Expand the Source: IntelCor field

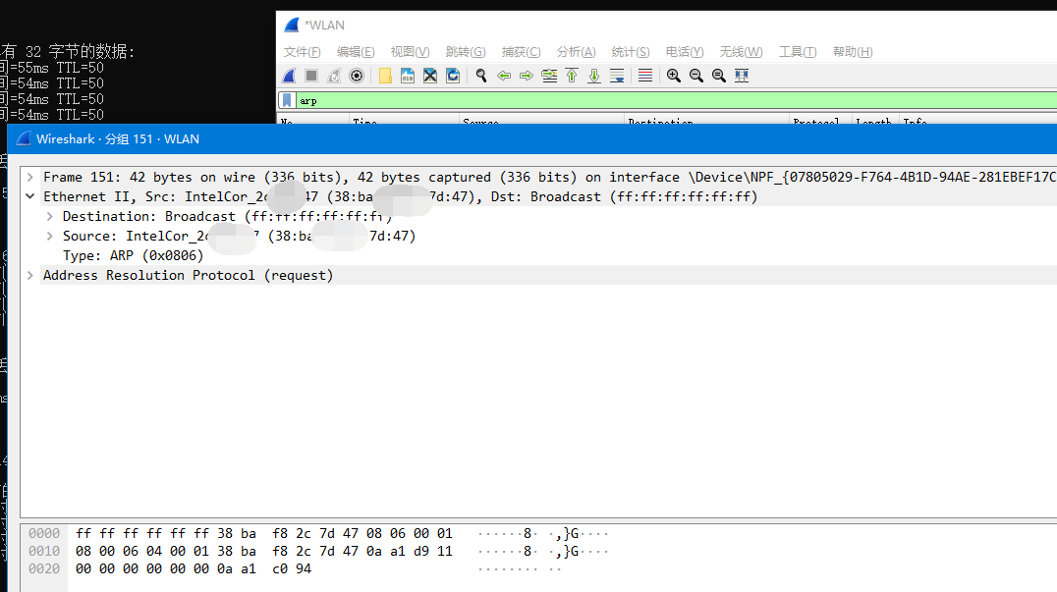[x=50, y=236]
